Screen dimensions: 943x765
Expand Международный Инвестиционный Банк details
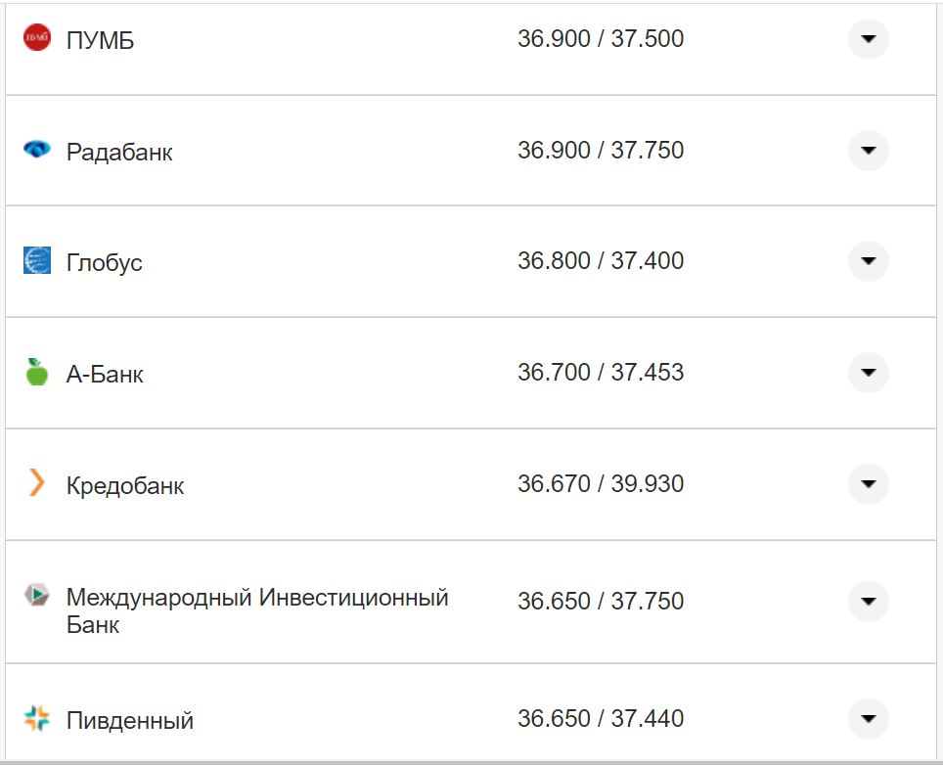click(868, 601)
